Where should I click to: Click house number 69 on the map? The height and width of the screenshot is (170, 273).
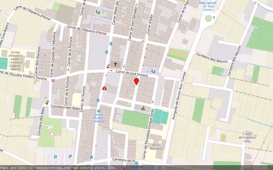(132, 50)
